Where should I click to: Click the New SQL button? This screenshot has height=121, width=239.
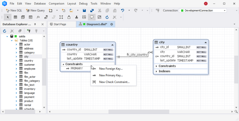[x=12, y=10]
